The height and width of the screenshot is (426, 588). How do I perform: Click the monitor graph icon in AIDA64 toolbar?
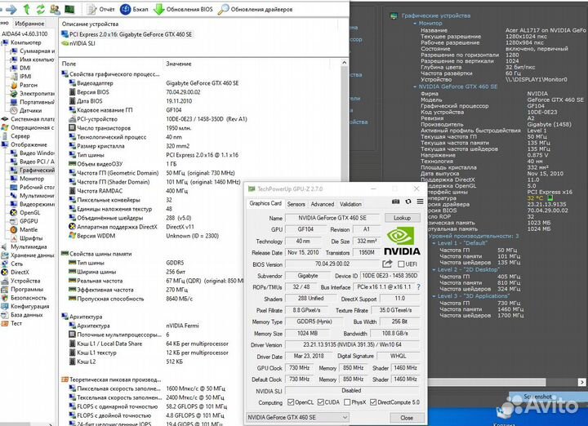point(69,9)
